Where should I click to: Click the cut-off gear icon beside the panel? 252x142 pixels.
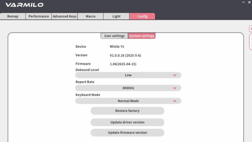(251, 29)
